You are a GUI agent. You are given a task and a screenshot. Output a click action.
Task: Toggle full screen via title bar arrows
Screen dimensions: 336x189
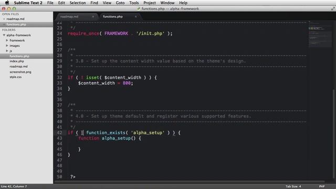[333, 8]
